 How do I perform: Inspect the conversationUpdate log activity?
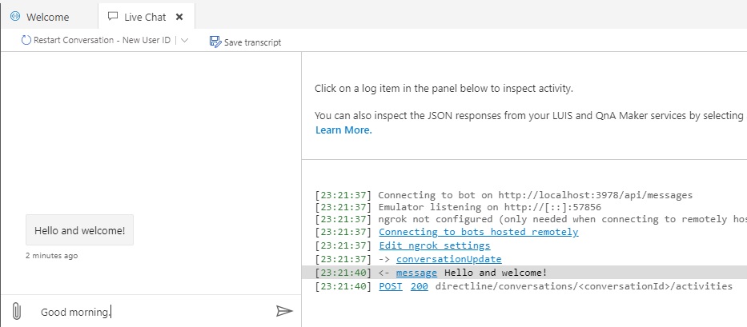(448, 259)
